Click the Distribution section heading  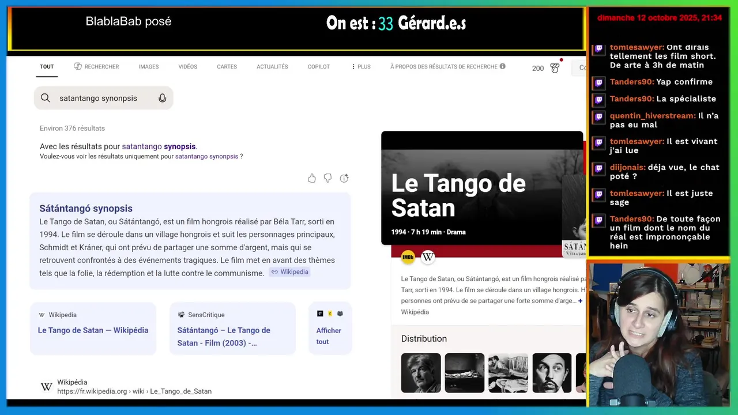(x=424, y=339)
